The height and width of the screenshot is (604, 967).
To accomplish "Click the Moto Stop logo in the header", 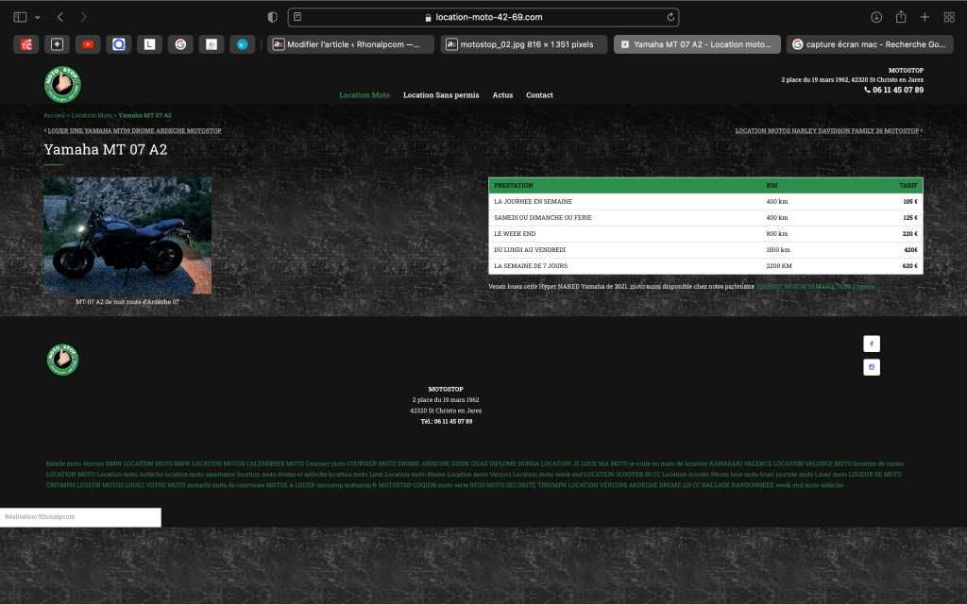I will [62, 84].
